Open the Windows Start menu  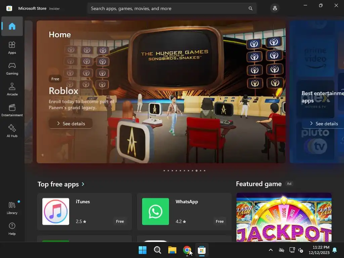coord(142,250)
